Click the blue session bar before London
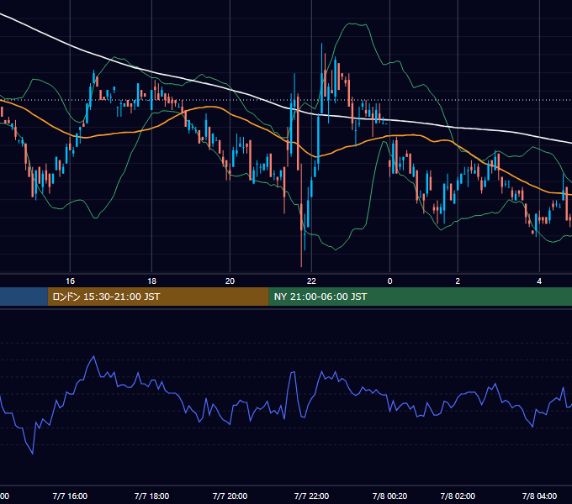 (24, 297)
